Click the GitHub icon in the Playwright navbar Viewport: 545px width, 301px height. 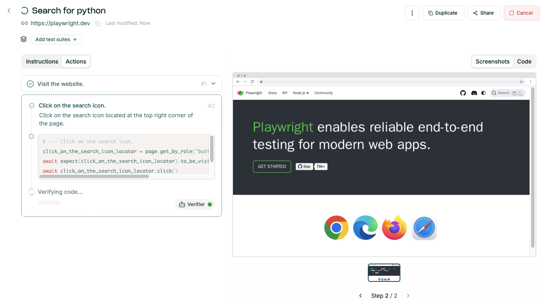pos(463,93)
